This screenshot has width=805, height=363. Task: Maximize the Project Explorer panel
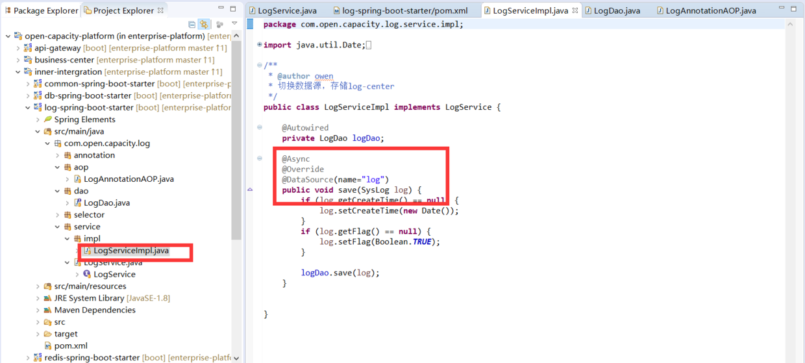tap(233, 9)
